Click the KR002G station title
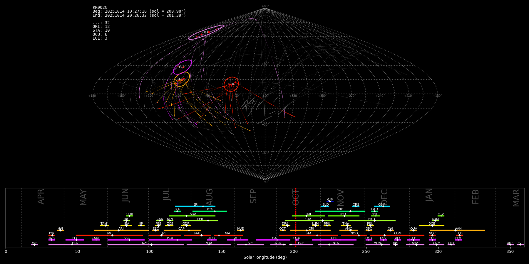The width and height of the screenshot is (529, 264). click(x=100, y=8)
